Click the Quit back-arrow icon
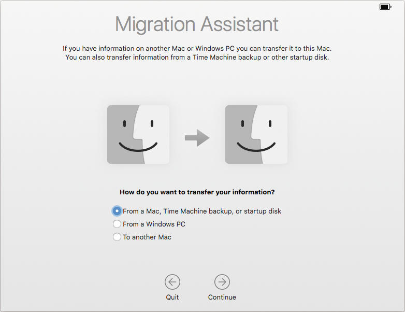Viewport: 405px width, 312px height. (172, 282)
